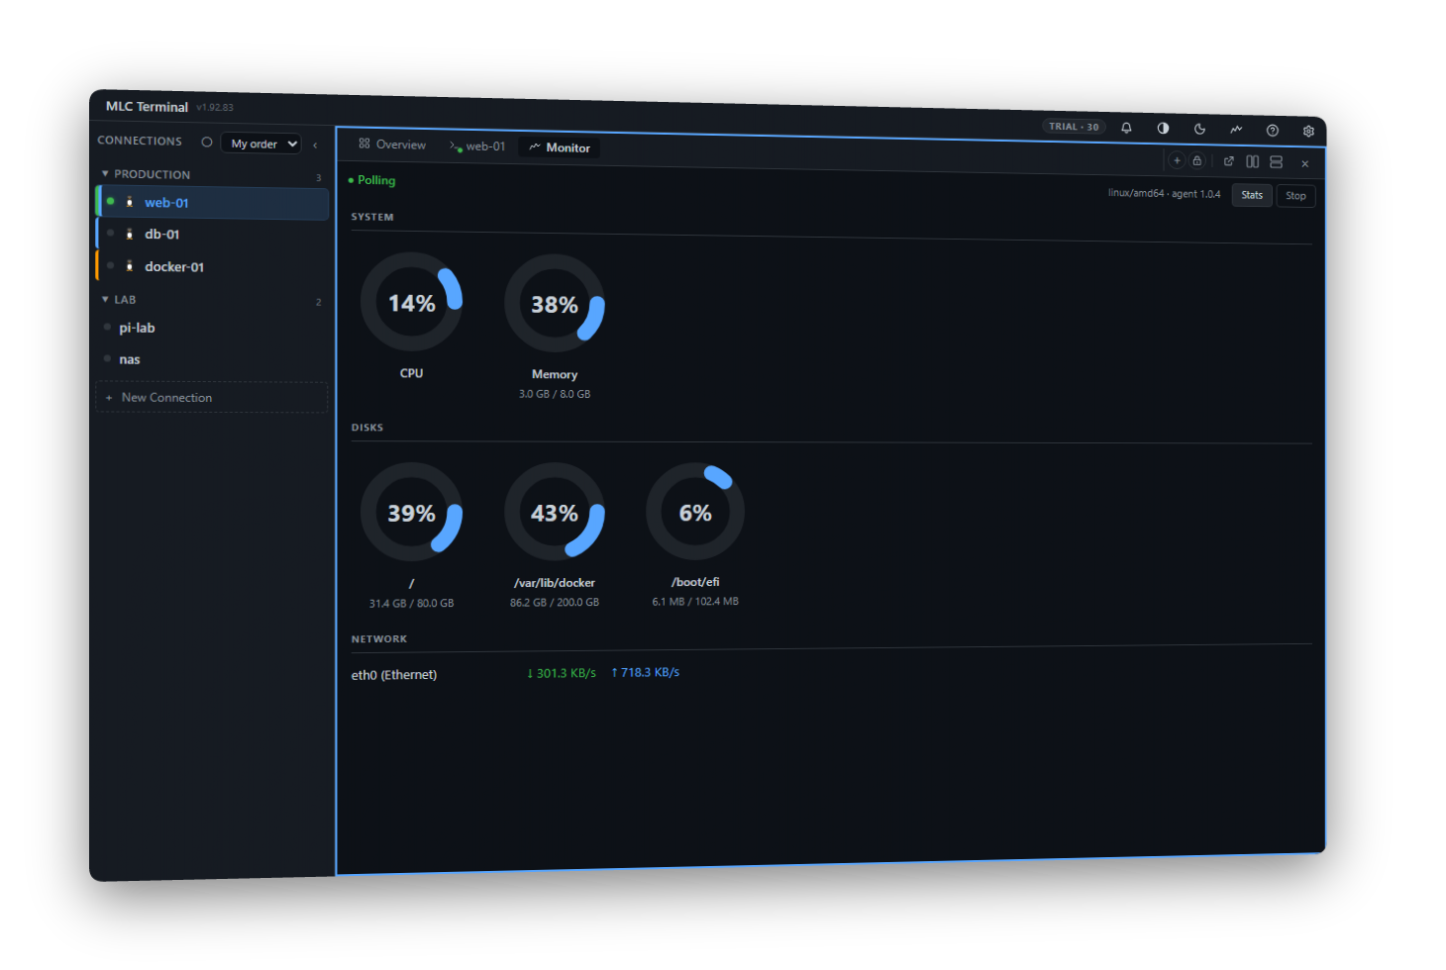The height and width of the screenshot is (970, 1446).
Task: Click the Linux penguin icon for db-01
Action: (x=130, y=234)
